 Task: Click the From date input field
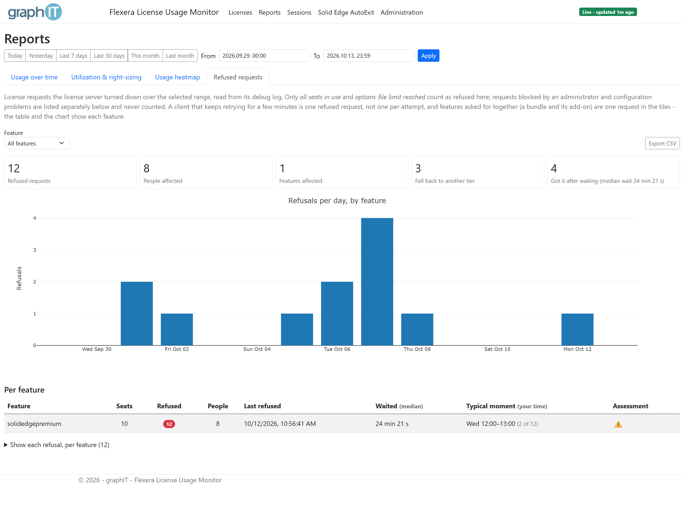pyautogui.click(x=264, y=56)
